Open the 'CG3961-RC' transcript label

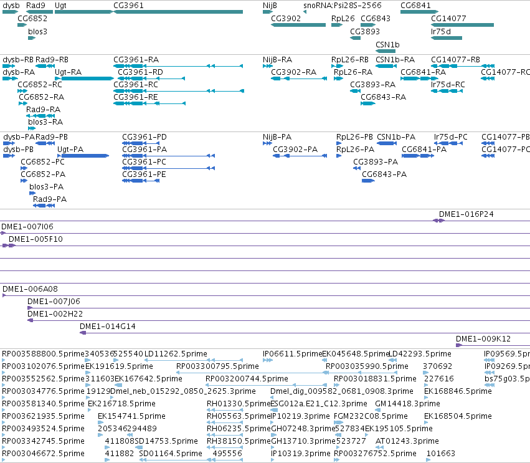[136, 84]
